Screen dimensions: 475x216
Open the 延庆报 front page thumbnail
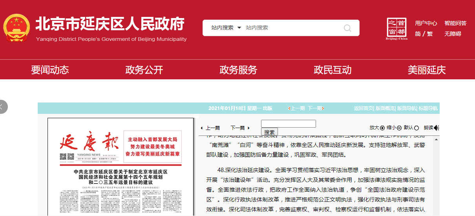pos(121,167)
